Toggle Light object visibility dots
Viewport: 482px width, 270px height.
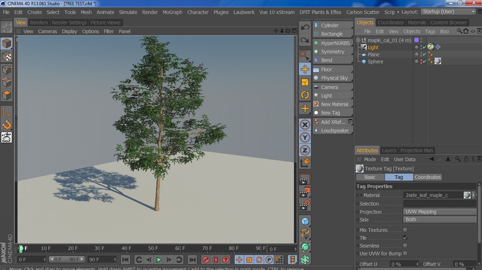(x=421, y=47)
